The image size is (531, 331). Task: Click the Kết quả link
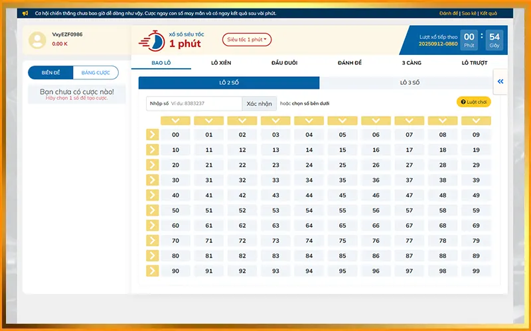tap(489, 13)
